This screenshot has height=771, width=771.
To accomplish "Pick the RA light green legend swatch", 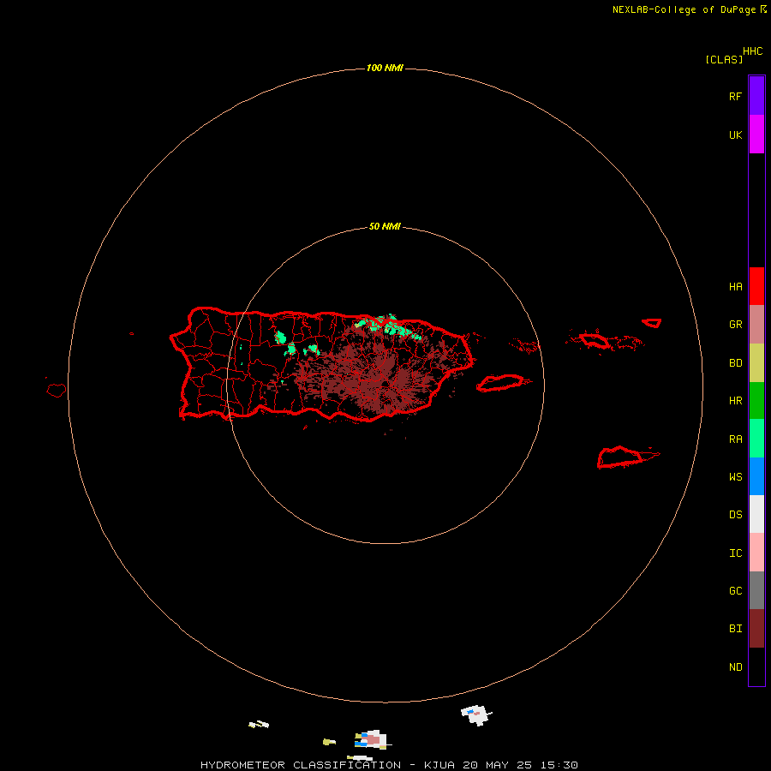I will pyautogui.click(x=756, y=439).
